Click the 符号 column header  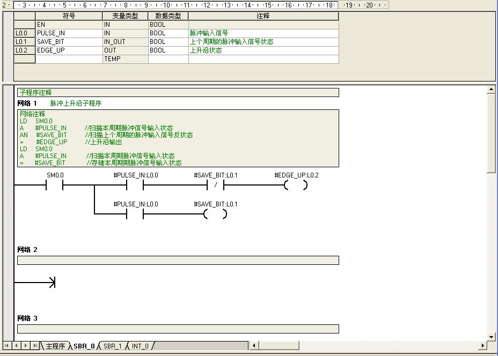point(69,16)
